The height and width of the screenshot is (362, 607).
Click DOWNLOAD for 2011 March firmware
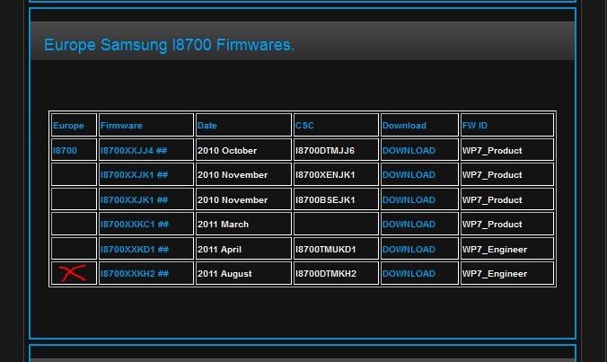pyautogui.click(x=409, y=225)
